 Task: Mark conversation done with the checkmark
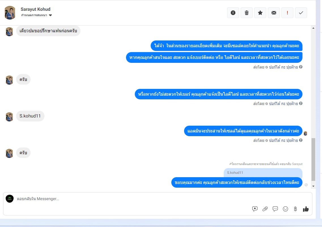pos(301,13)
